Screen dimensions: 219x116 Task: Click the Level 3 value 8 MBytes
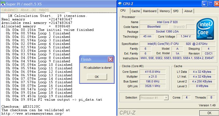coord(202,86)
